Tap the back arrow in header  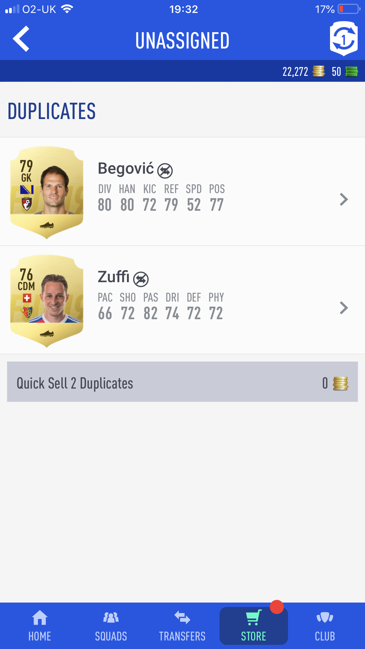click(21, 39)
